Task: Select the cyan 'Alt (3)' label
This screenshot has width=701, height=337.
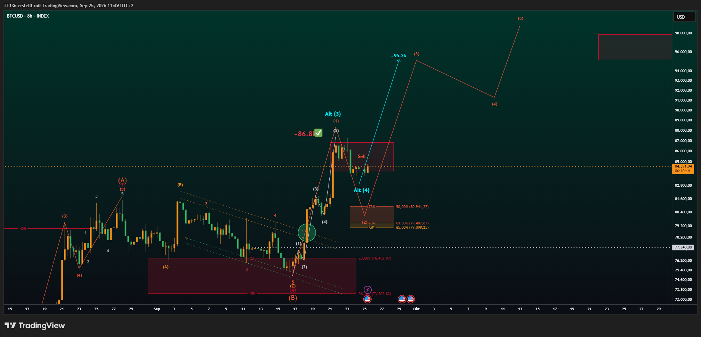Action: [x=333, y=114]
